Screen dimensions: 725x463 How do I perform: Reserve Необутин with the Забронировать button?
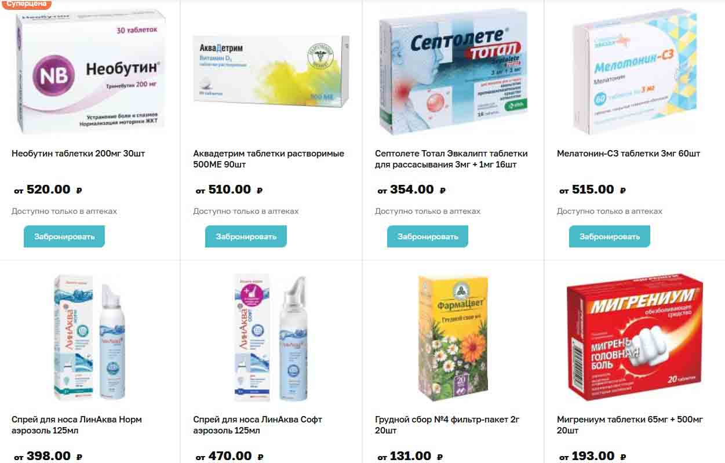(x=64, y=236)
